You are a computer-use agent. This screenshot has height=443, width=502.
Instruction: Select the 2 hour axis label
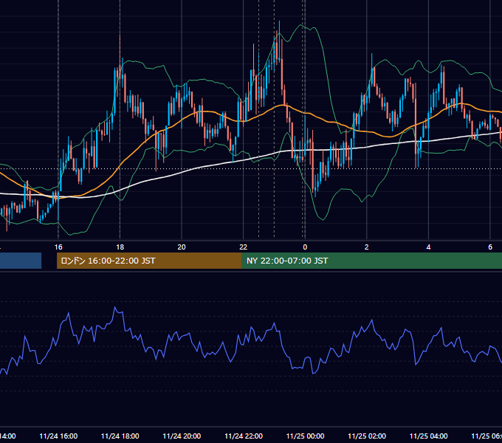click(367, 247)
